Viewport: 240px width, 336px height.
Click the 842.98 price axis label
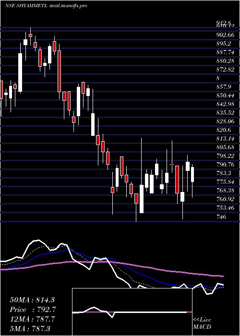click(x=225, y=104)
